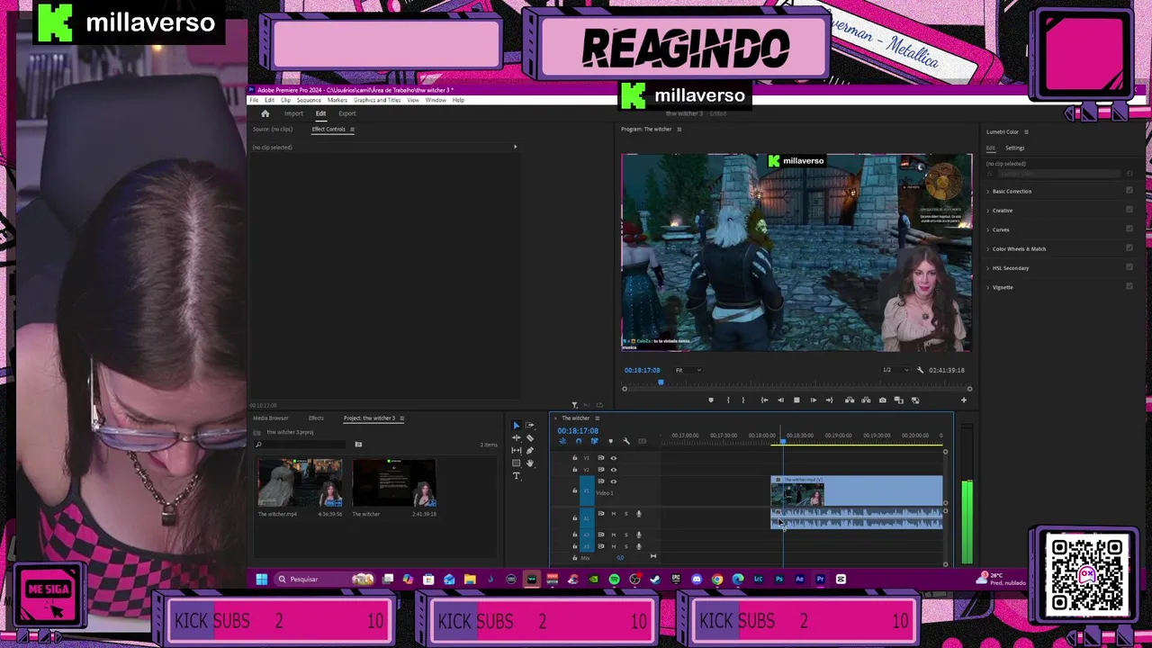Switch to Export workspace

point(346,114)
